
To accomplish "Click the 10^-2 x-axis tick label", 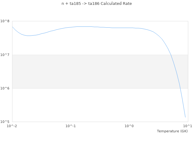I will point(12,126).
